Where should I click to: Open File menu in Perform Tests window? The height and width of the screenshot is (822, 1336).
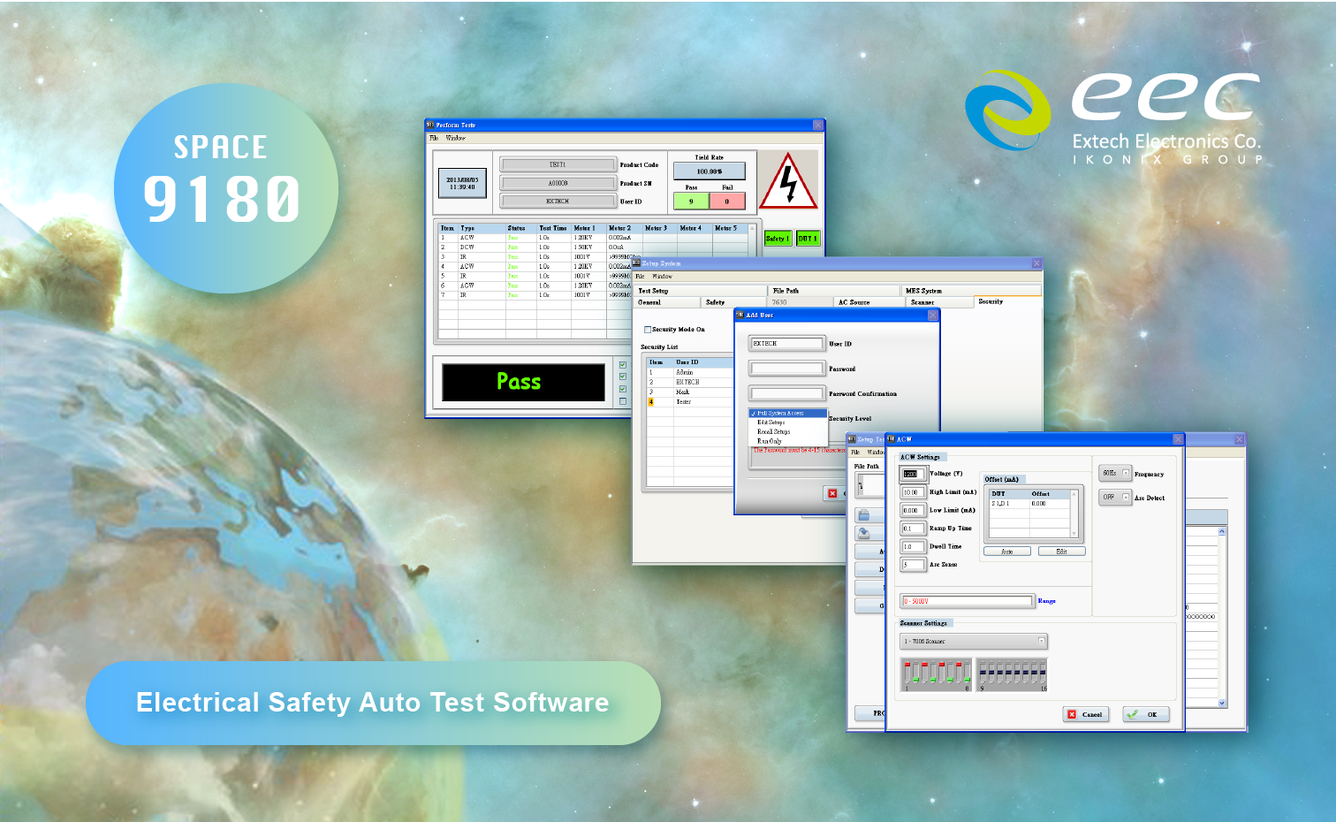coord(434,138)
